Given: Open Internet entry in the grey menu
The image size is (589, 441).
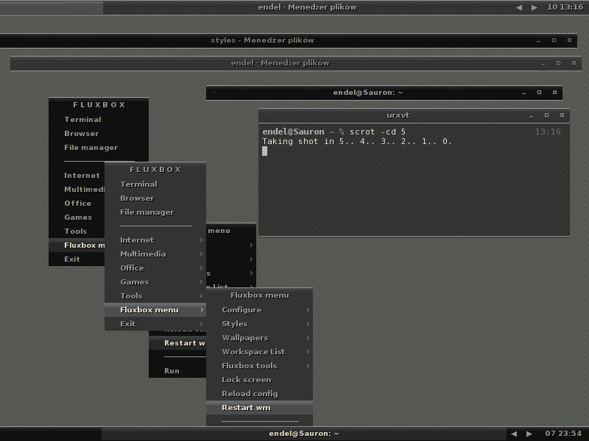Looking at the screenshot, I should [155, 240].
